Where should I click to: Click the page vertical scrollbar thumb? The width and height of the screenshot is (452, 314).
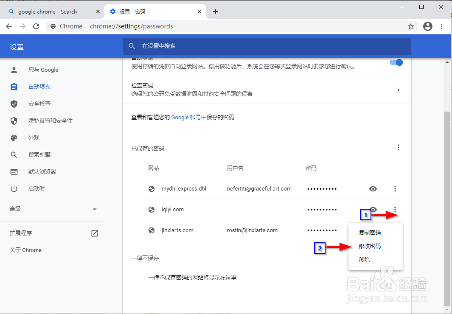pyautogui.click(x=447, y=208)
